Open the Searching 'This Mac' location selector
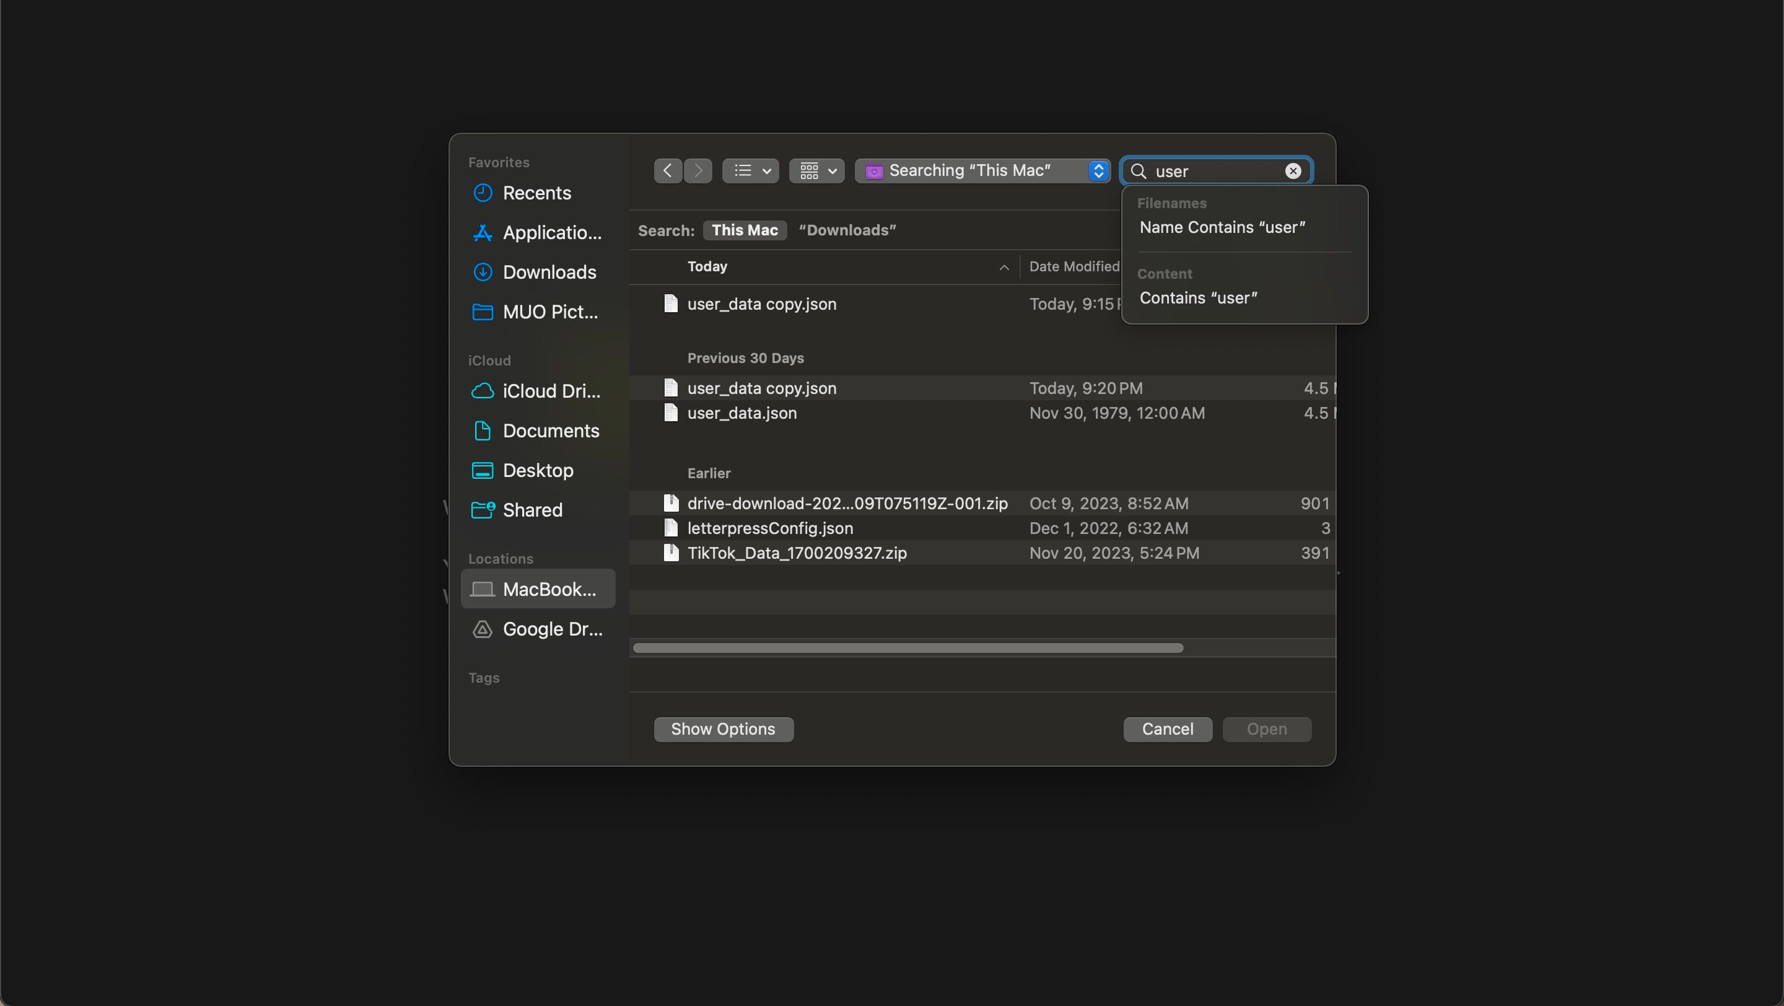1784x1006 pixels. [x=981, y=170]
